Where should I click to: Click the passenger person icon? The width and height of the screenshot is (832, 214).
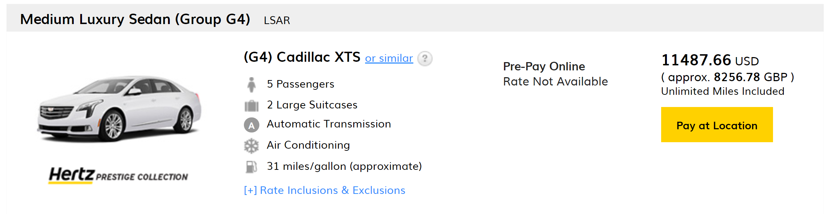pos(251,84)
